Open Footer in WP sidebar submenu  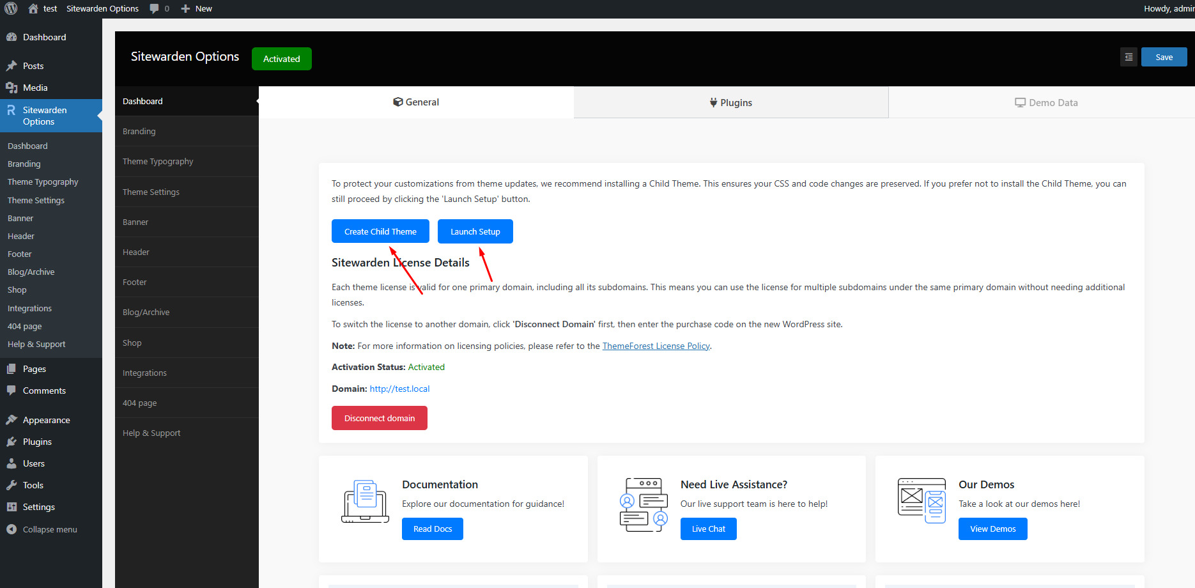(20, 254)
